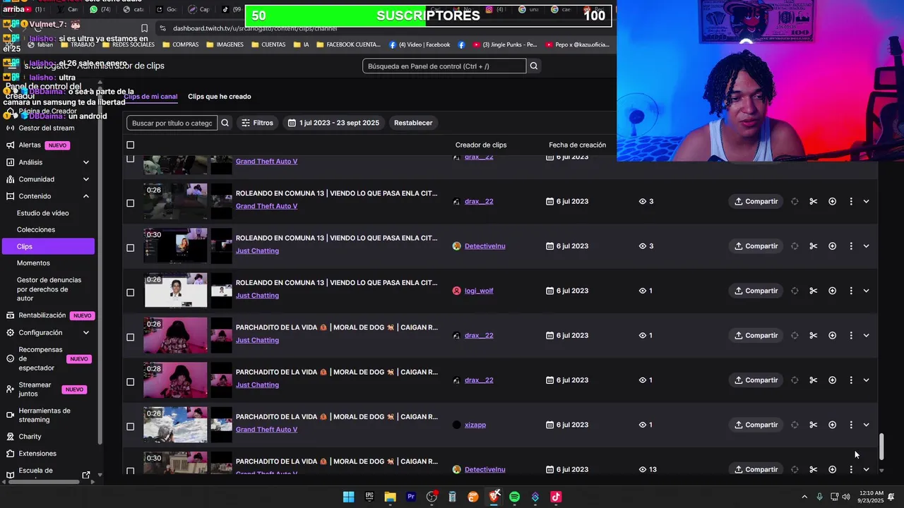Open three-dot menu for 0:28 PARCHADITO clip
The image size is (904, 508).
[851, 380]
